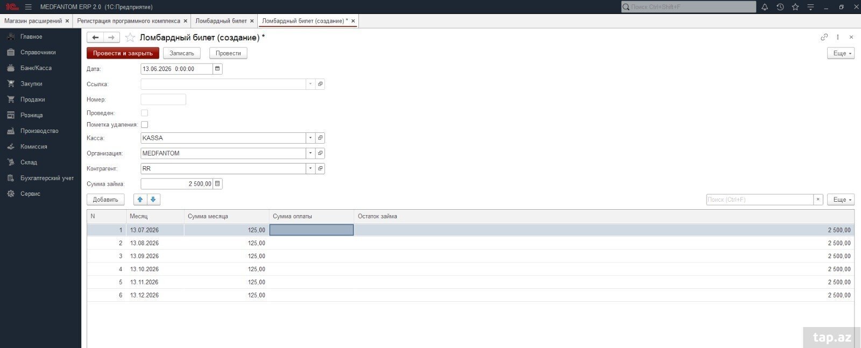Open notifications bell icon

pyautogui.click(x=764, y=7)
